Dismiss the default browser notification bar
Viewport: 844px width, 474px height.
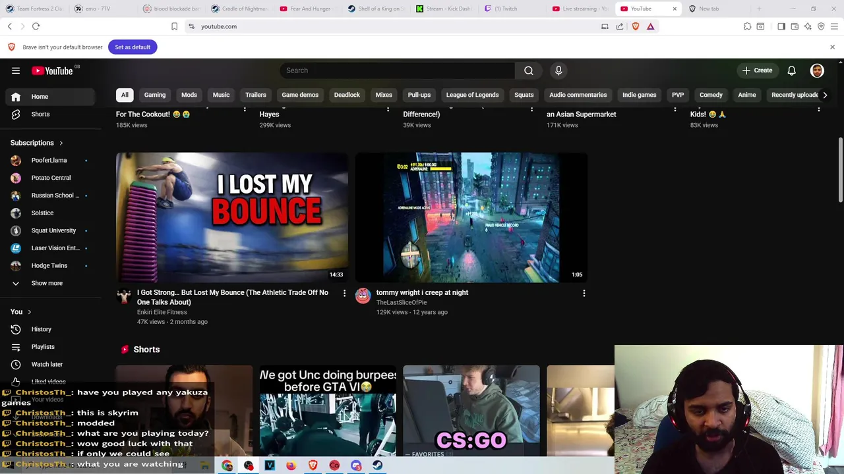pos(832,47)
